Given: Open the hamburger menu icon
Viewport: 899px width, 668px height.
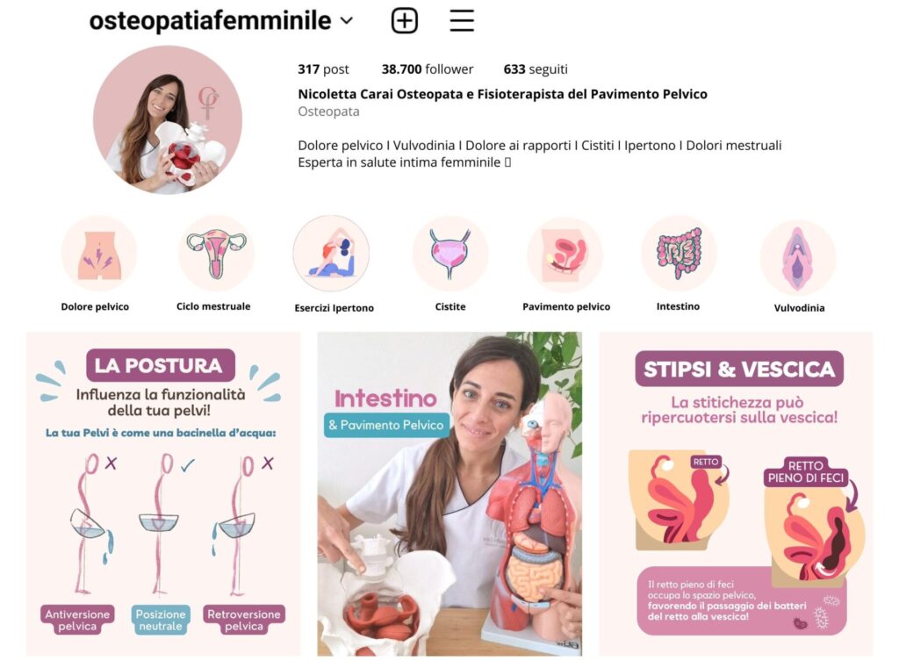Looking at the screenshot, I should pyautogui.click(x=462, y=21).
